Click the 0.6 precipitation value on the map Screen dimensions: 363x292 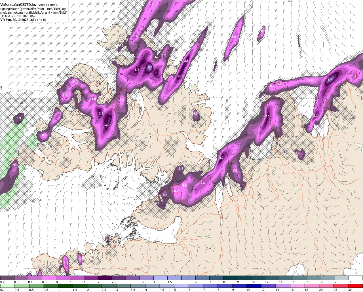44,135
